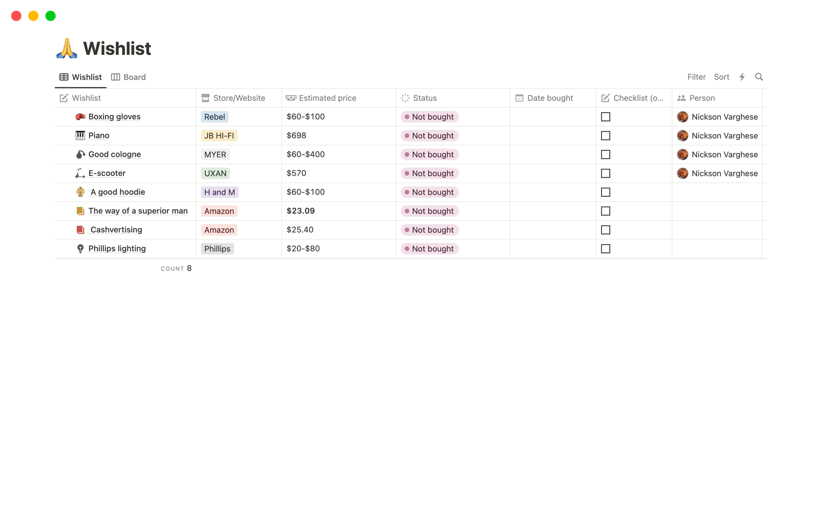
Task: Open the lightning bolt automations icon
Action: pos(742,77)
